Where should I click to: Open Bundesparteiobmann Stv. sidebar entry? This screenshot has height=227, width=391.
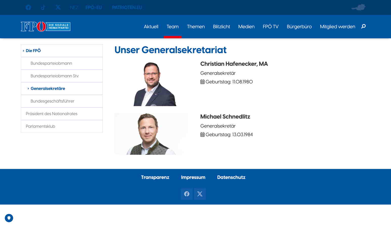[x=55, y=76]
